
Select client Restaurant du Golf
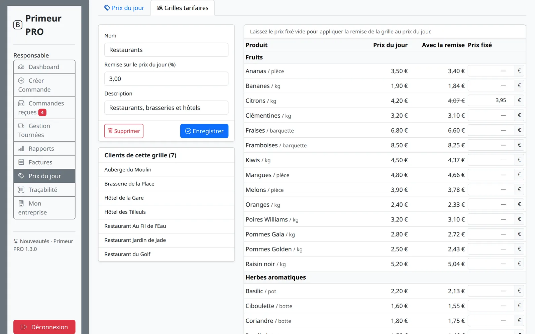point(166,254)
